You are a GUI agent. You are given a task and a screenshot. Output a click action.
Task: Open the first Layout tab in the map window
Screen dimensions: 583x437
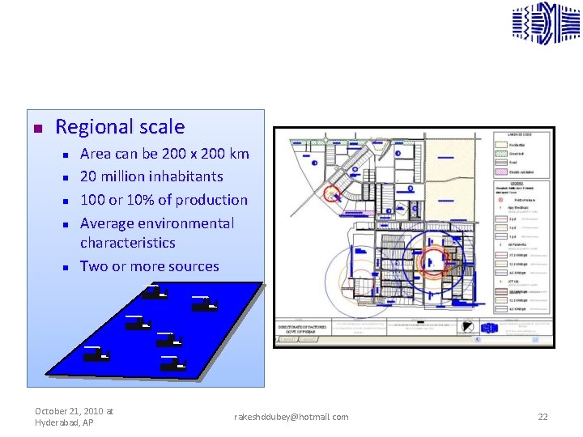click(287, 340)
